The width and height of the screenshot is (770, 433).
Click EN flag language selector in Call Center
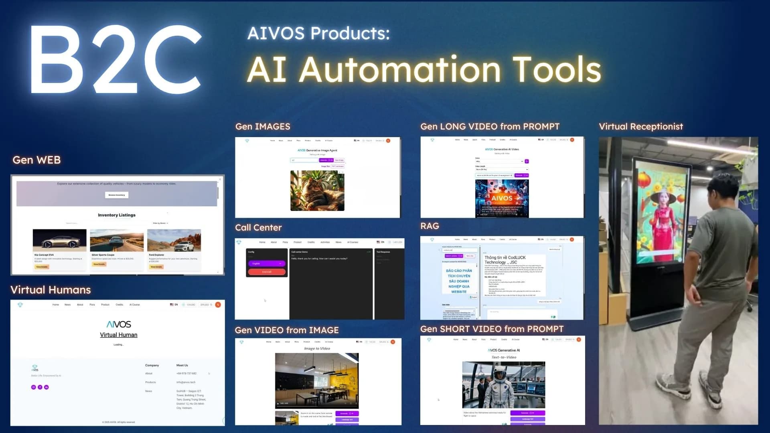(x=381, y=242)
